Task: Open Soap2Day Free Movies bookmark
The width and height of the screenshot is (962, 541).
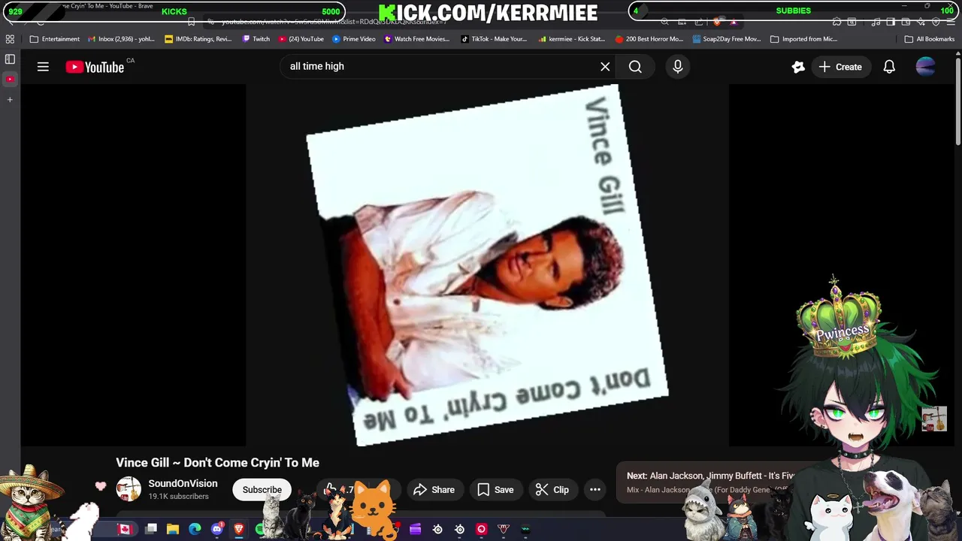Action: tap(727, 39)
